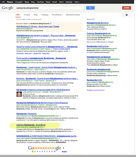The width and height of the screenshot is (136, 157).
Task: Go to results page 2
Action: [35, 152]
